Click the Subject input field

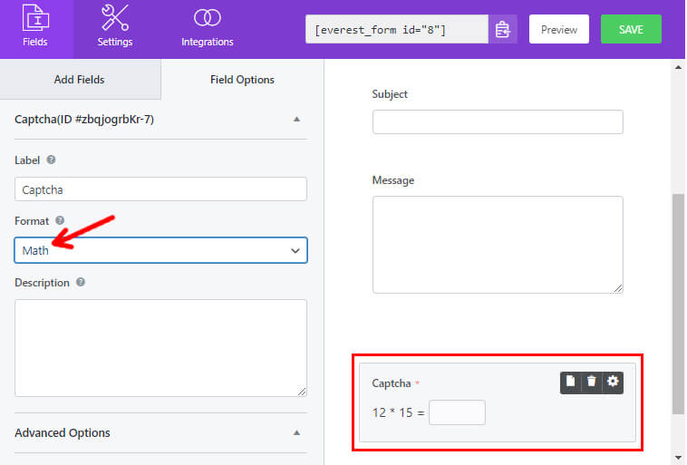[x=498, y=121]
